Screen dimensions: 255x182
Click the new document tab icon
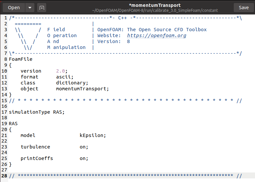(x=42, y=8)
